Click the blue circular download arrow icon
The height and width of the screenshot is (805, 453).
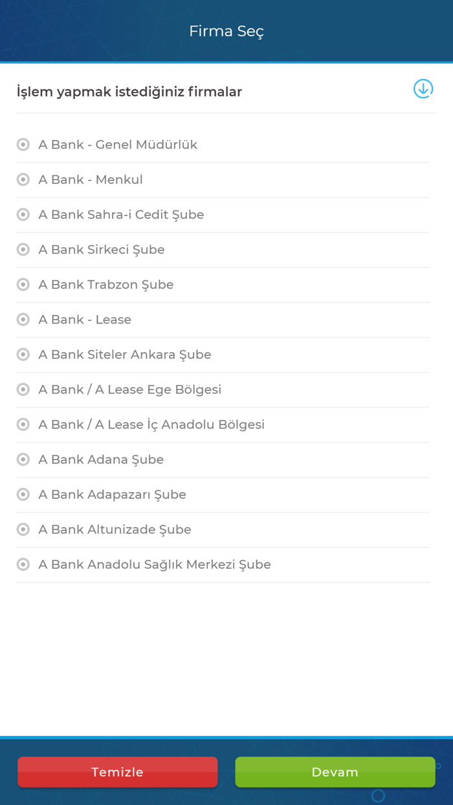[x=423, y=89]
